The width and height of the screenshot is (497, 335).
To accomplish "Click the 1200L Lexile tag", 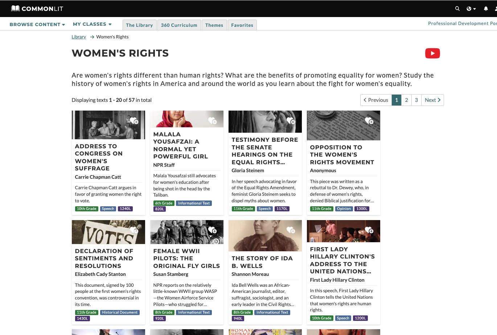I will click(360, 318).
